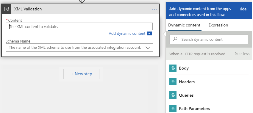Select the Queries dynamic content item
253x113 pixels.
click(209, 95)
